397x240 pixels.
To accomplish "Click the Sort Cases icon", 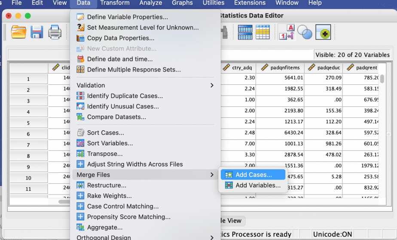I will tap(80, 132).
